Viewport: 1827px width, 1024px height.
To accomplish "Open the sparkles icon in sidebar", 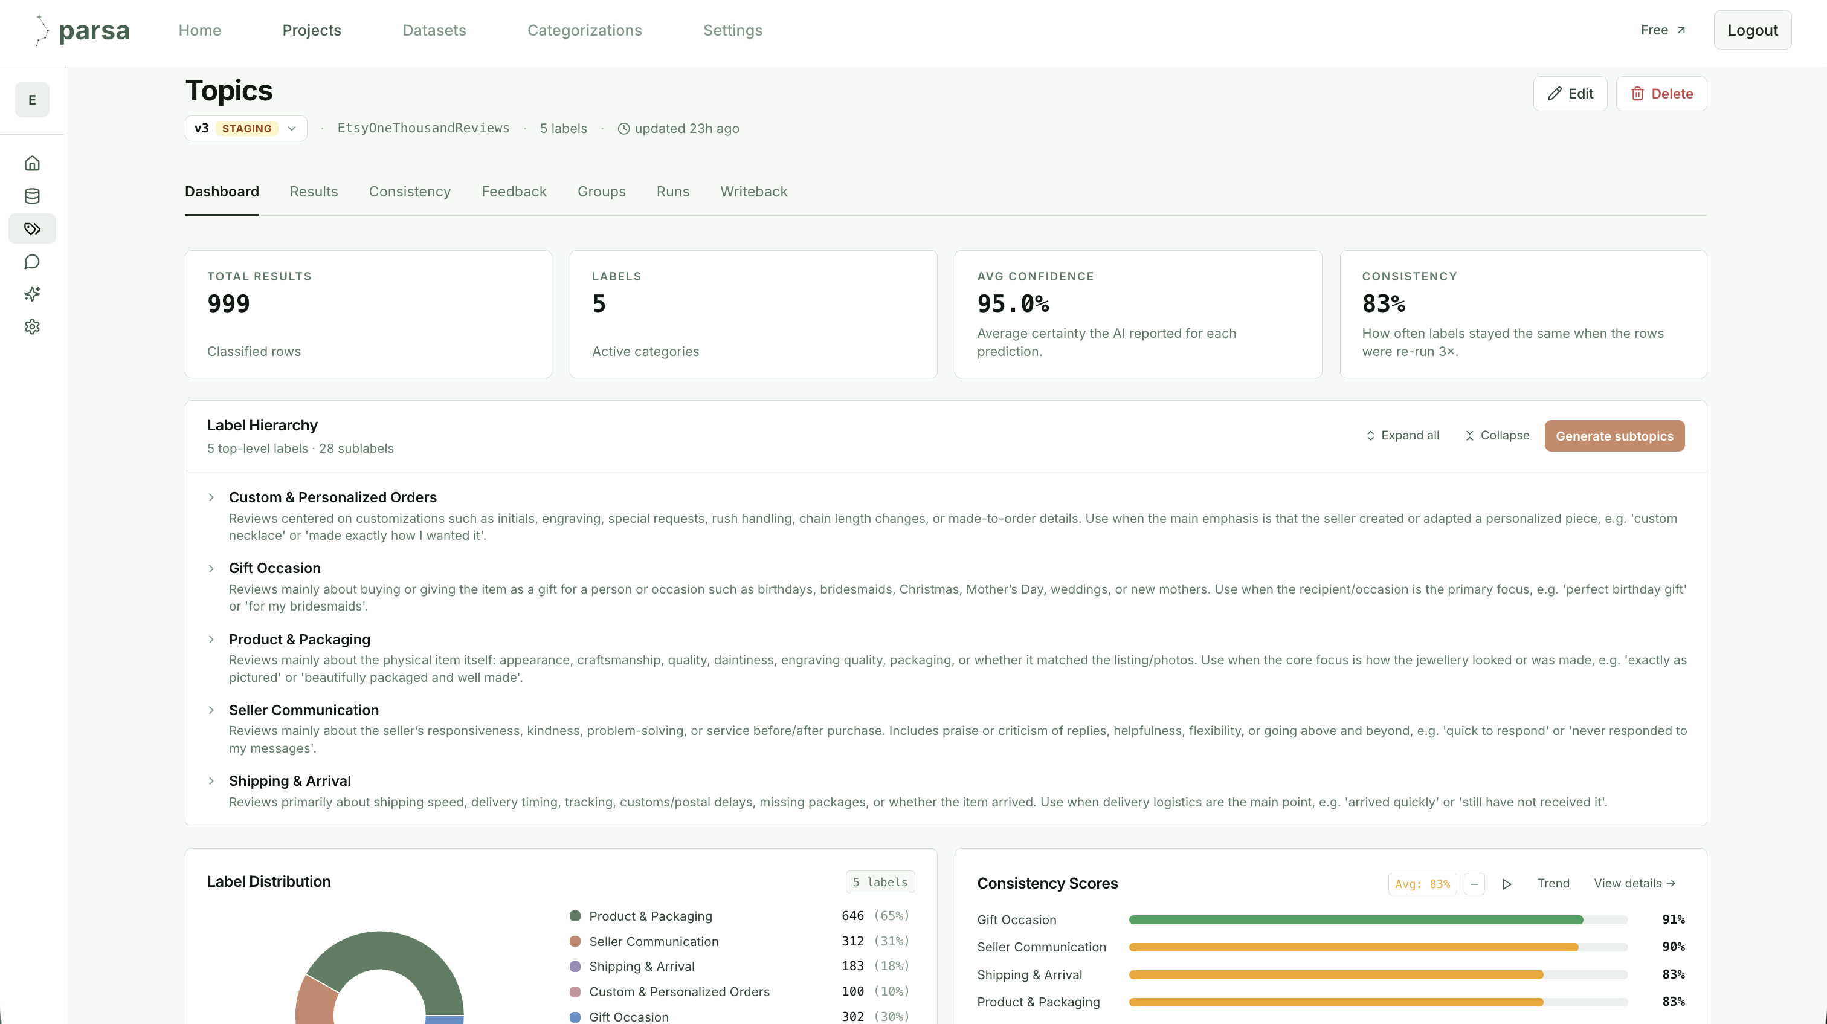I will pos(32,294).
